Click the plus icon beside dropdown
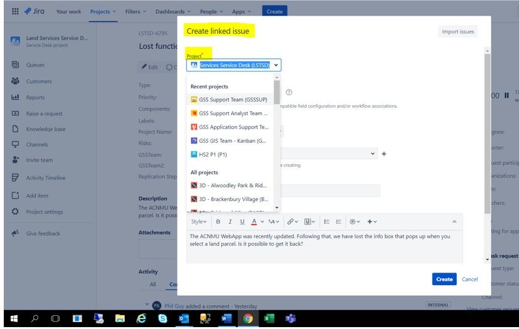 click(x=384, y=154)
